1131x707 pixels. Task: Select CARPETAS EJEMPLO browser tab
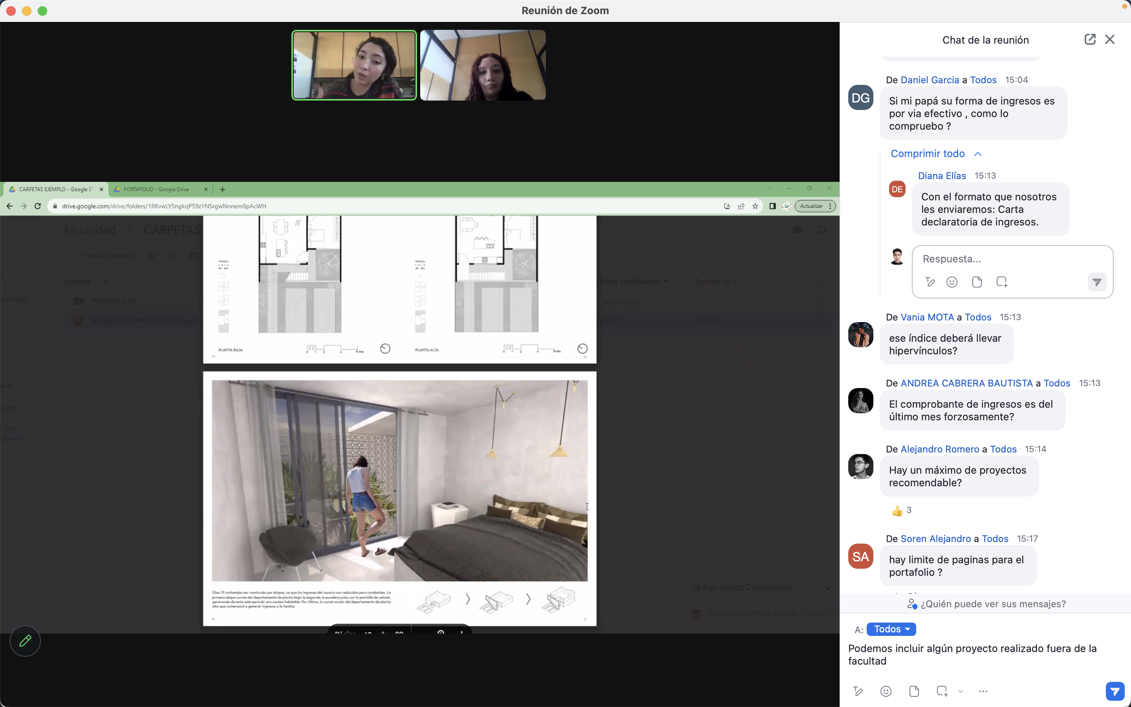(x=55, y=189)
